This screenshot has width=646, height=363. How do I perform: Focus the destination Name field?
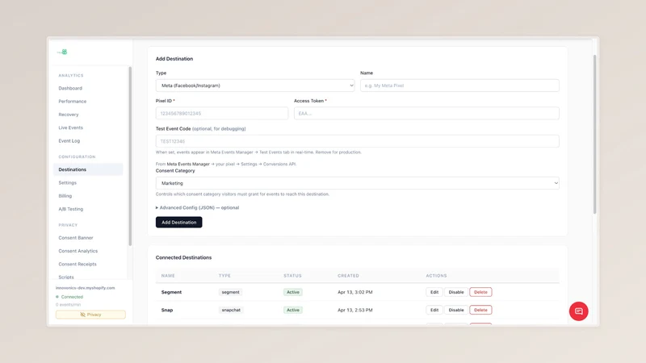pos(459,86)
